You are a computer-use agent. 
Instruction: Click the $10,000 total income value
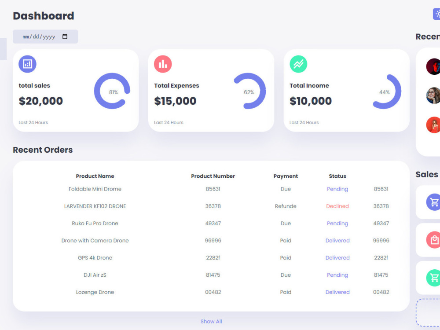click(x=311, y=101)
